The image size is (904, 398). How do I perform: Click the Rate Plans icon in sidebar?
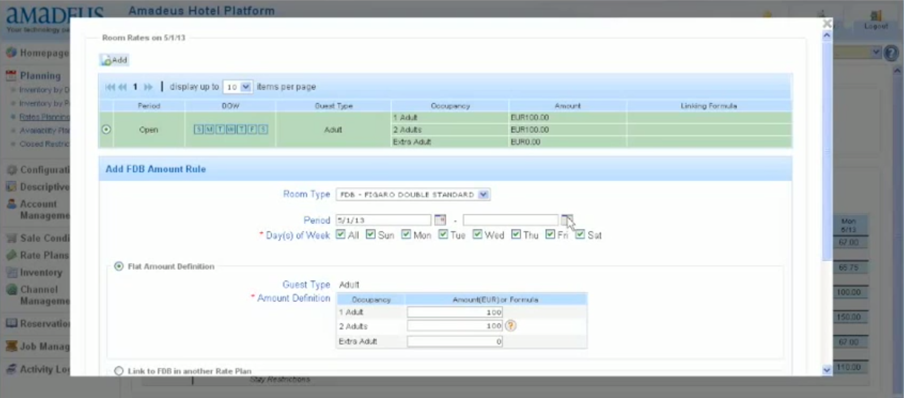[x=12, y=255]
